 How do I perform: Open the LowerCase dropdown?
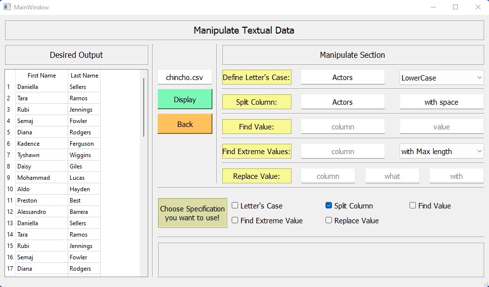(x=441, y=78)
